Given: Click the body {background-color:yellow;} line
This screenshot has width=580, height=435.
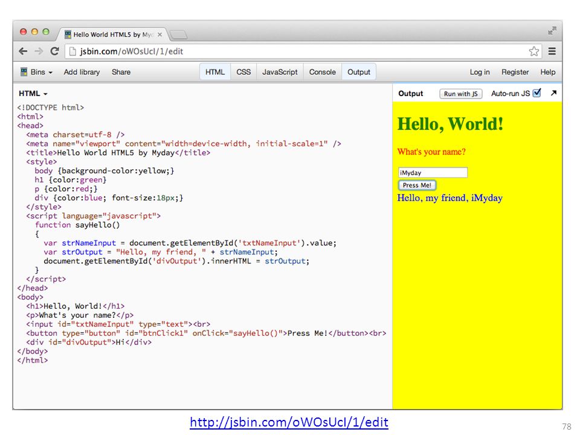Looking at the screenshot, I should [x=105, y=170].
